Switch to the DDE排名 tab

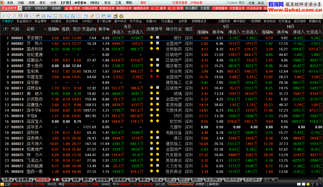click(56, 21)
